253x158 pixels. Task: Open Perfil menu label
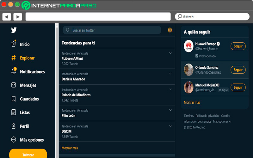25,126
